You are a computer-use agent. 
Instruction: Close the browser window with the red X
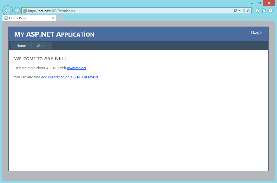tap(269, 3)
